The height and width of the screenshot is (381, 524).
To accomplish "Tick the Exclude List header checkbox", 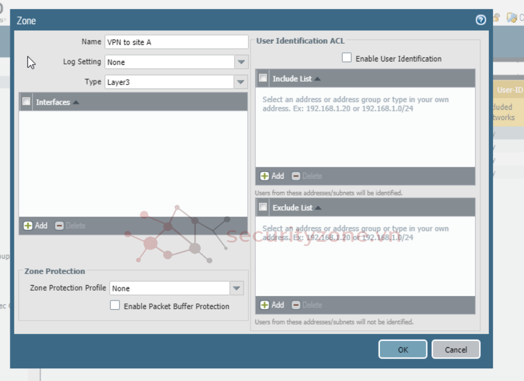I will click(263, 207).
